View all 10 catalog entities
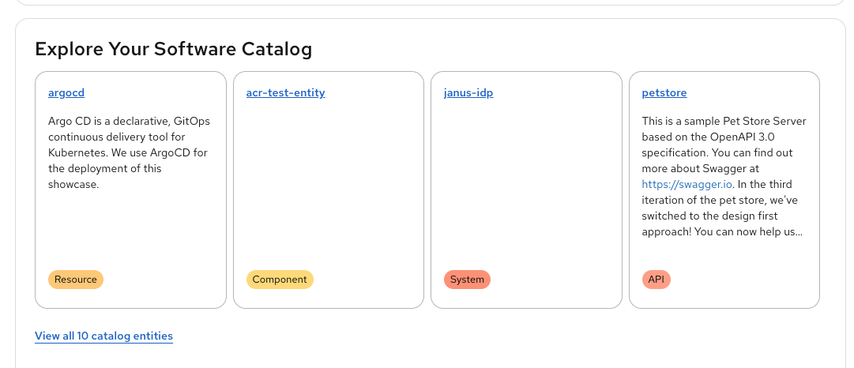Image resolution: width=854 pixels, height=368 pixels. tap(103, 336)
